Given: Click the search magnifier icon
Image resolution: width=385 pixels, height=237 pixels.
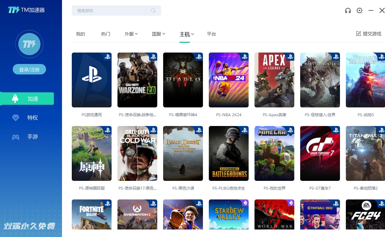Looking at the screenshot, I should [x=153, y=10].
